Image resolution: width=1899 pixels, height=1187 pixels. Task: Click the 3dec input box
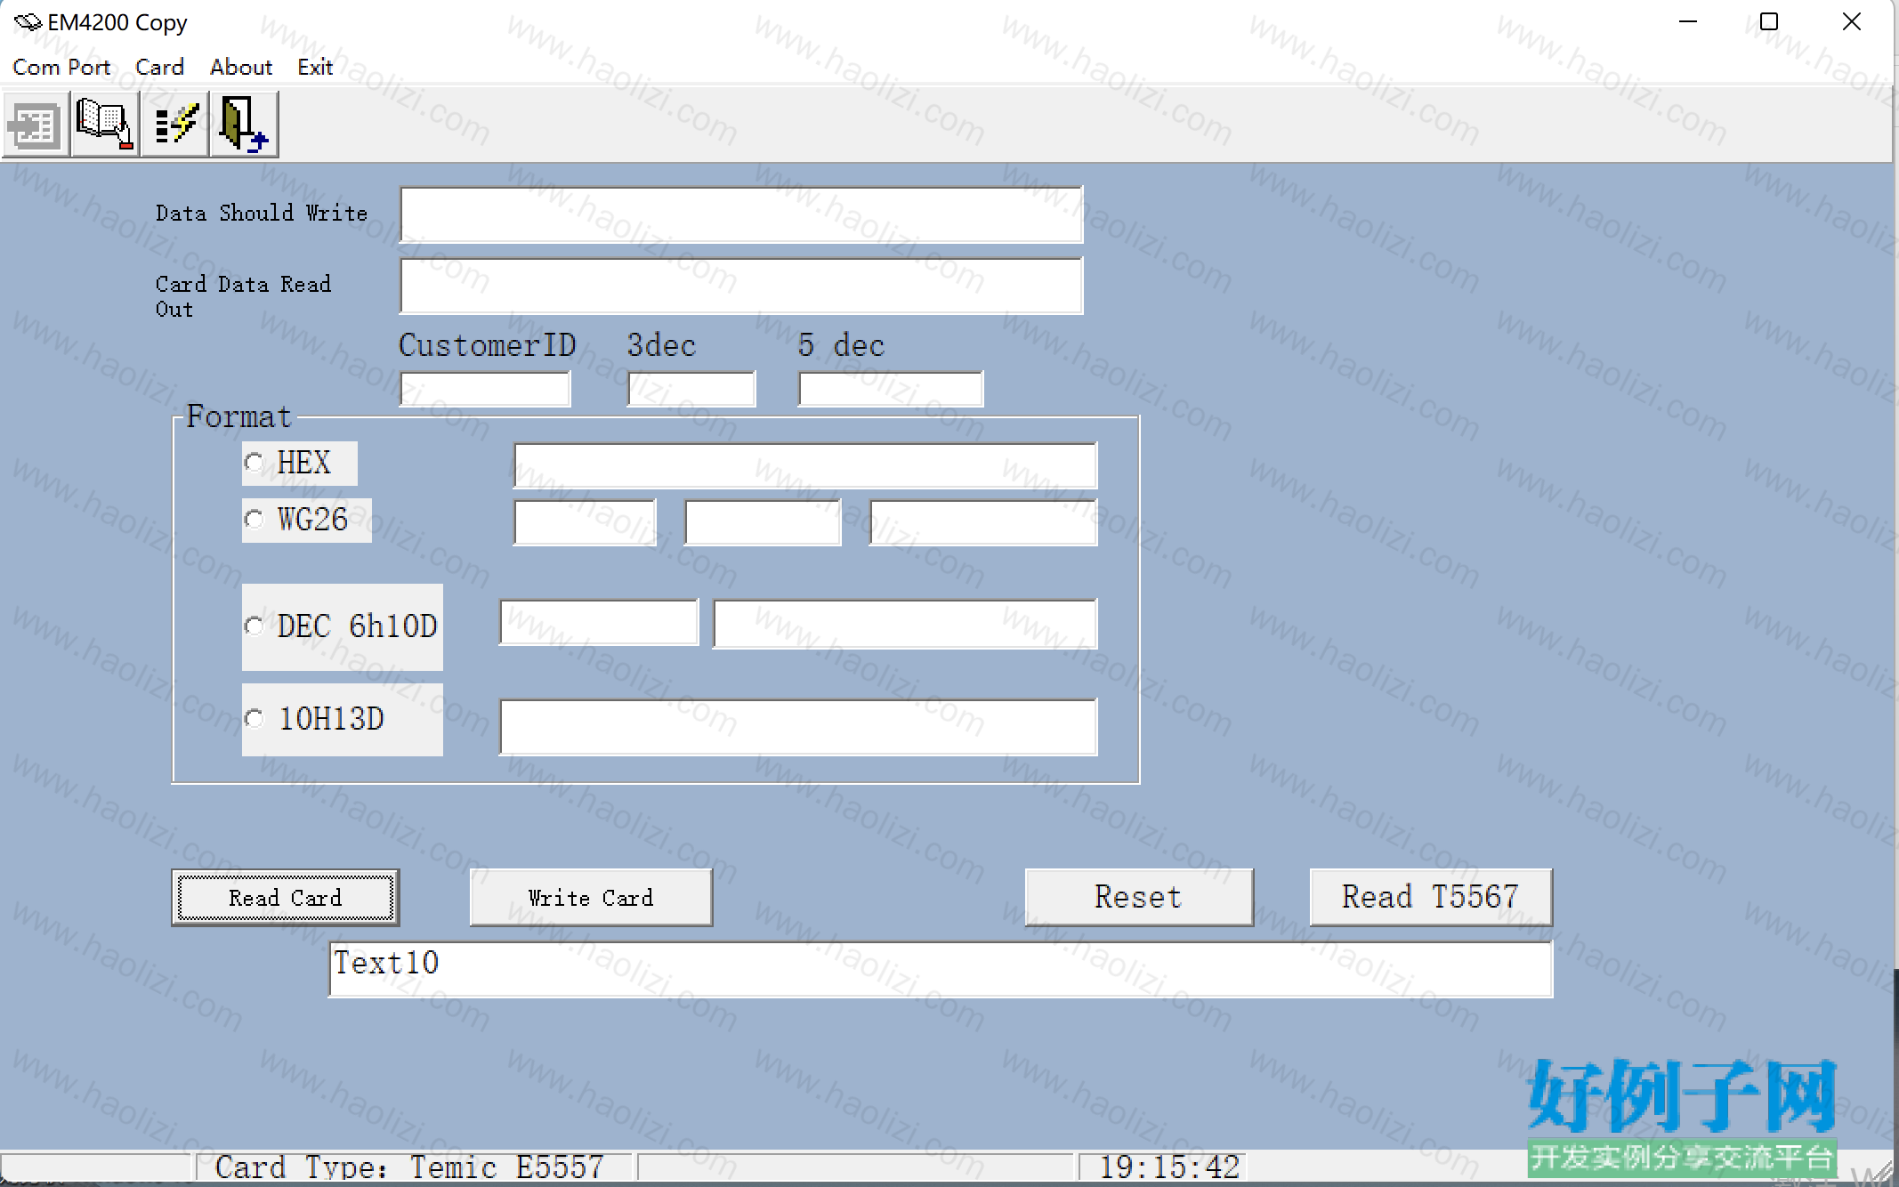click(x=691, y=389)
